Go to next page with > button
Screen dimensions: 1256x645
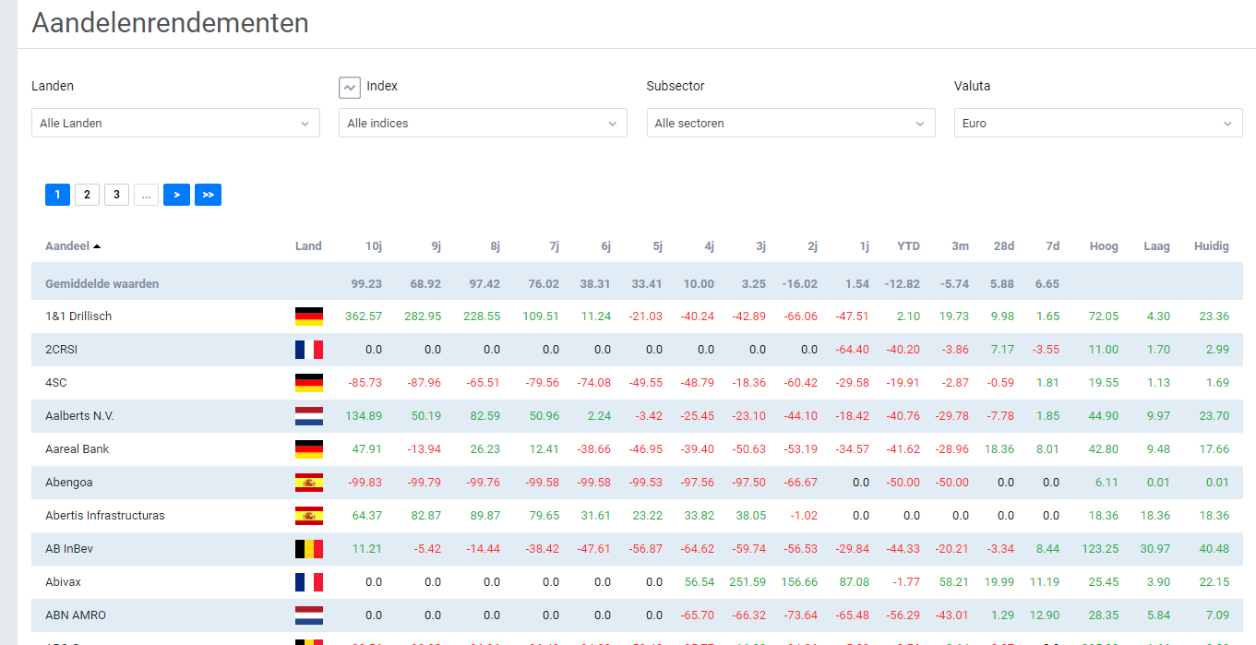tap(176, 195)
